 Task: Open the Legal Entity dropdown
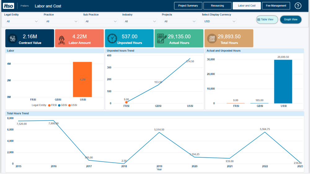click(22, 21)
